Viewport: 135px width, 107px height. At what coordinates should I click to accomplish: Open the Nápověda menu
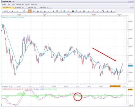pos(34,4)
